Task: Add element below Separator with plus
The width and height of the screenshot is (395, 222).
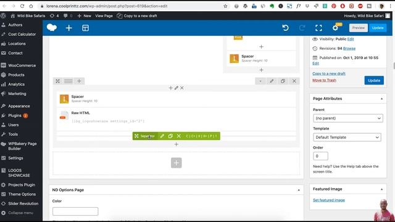Action: 177,144
